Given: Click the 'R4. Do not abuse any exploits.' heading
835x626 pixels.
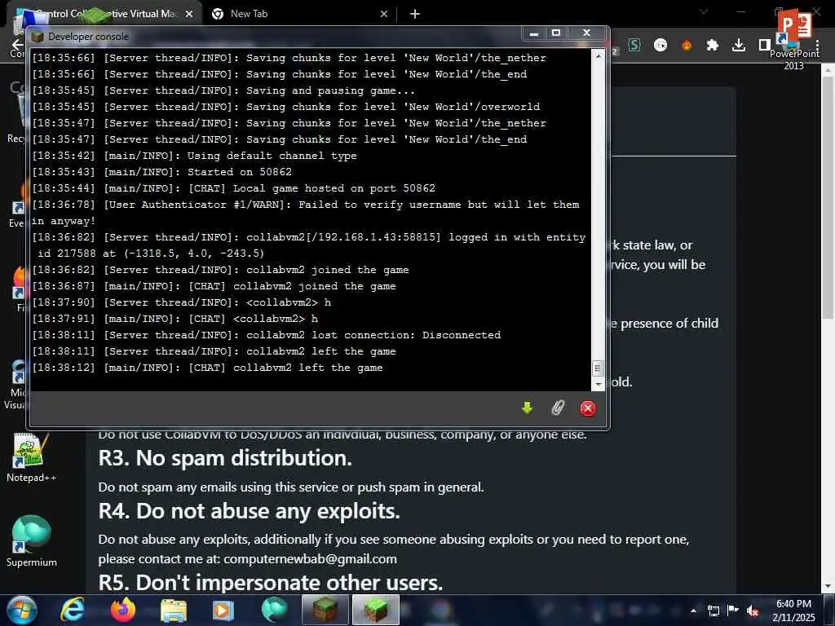Looking at the screenshot, I should 250,511.
